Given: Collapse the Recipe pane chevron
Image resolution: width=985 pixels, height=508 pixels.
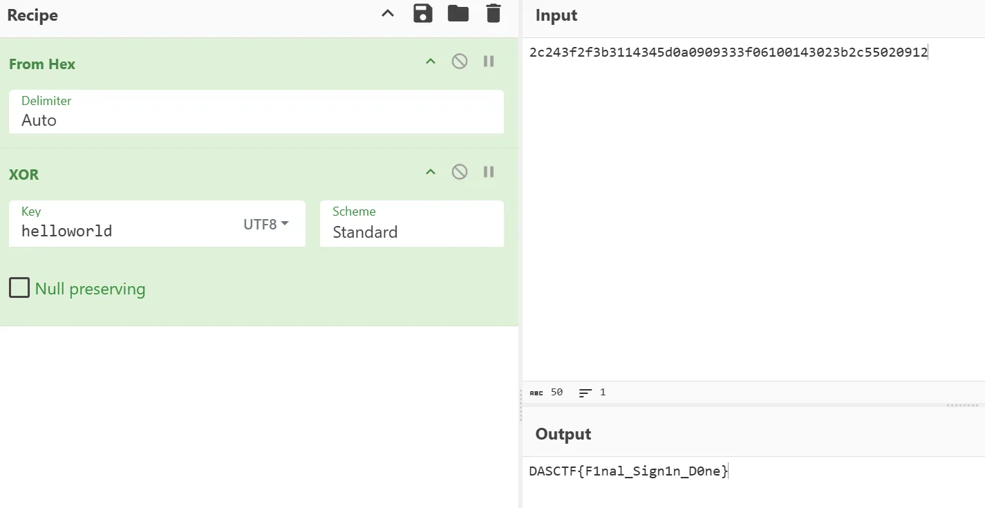Looking at the screenshot, I should pos(388,14).
